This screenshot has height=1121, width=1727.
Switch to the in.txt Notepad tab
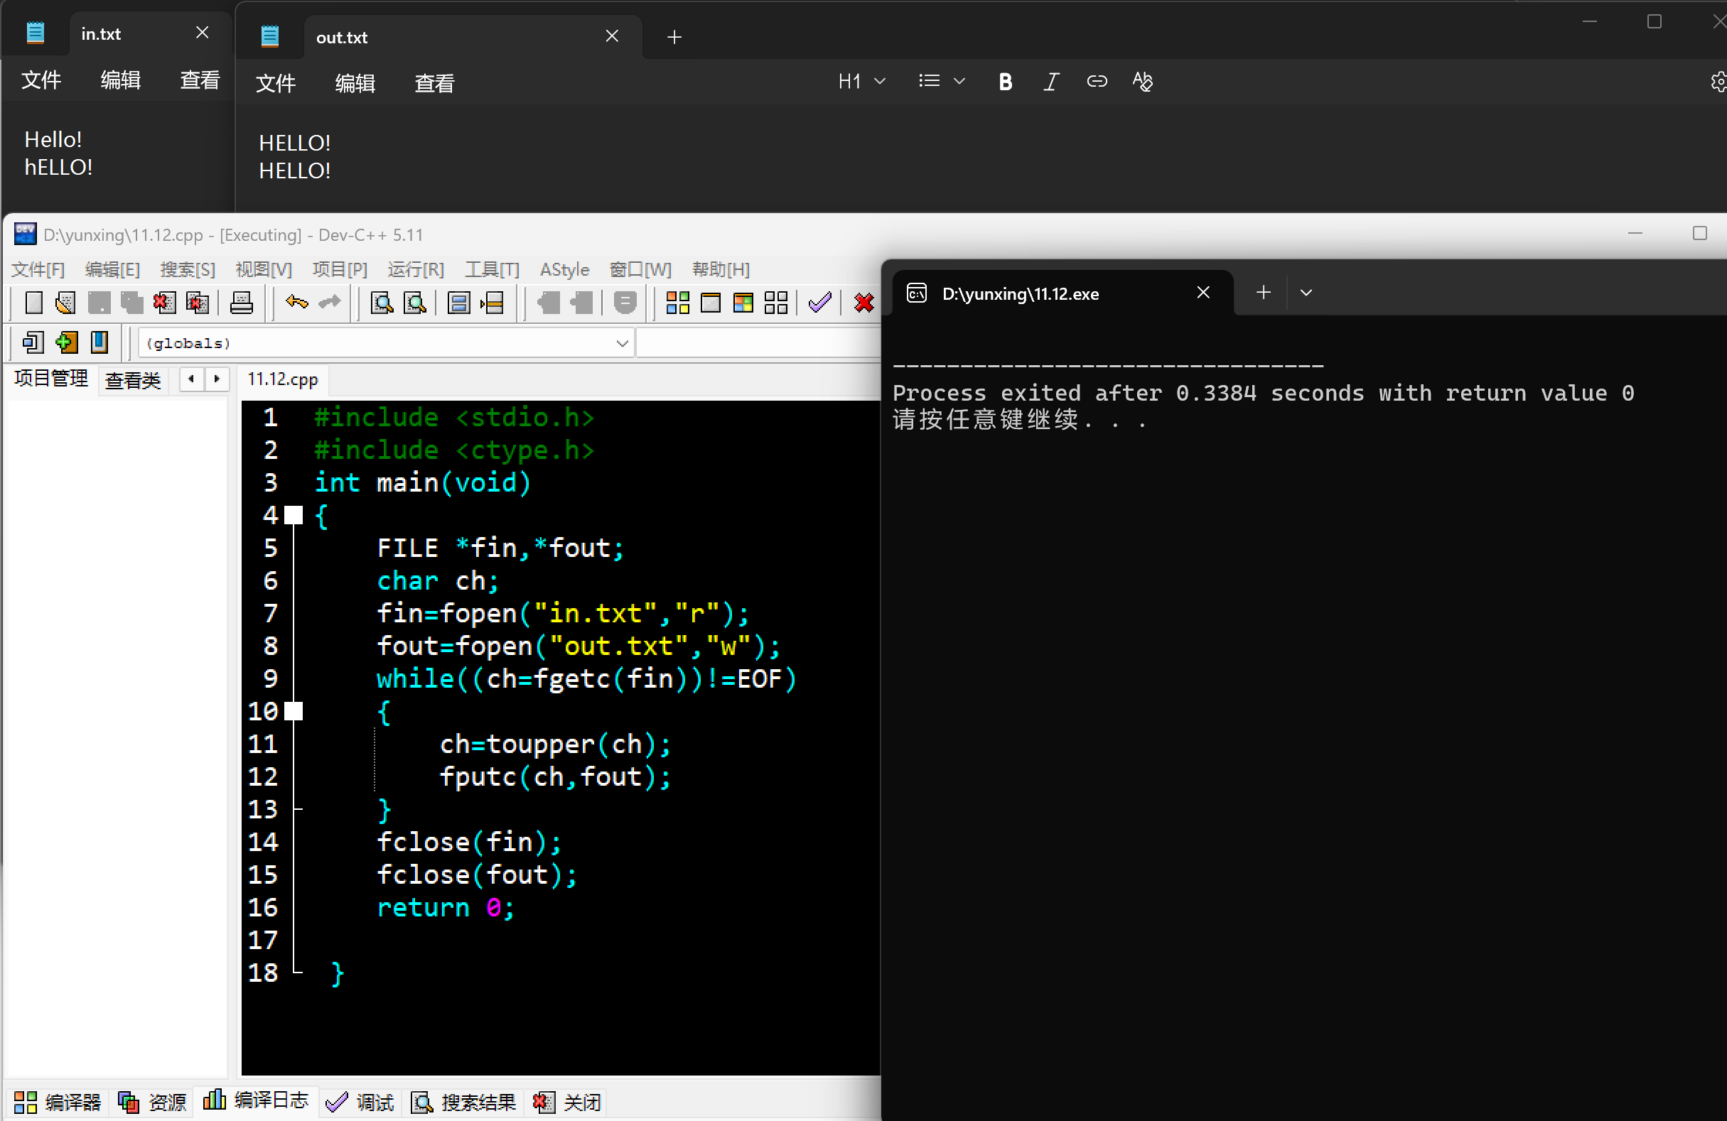(102, 34)
